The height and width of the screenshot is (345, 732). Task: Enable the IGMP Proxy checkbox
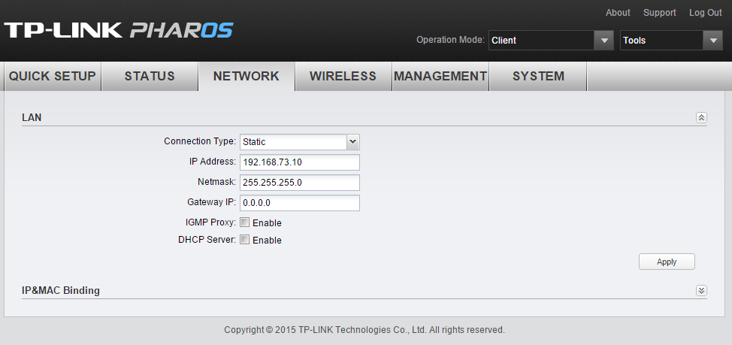244,222
